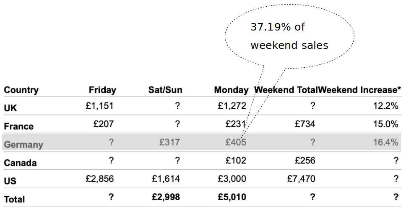Click the Canada row label
419x212 pixels.
[x=20, y=163]
